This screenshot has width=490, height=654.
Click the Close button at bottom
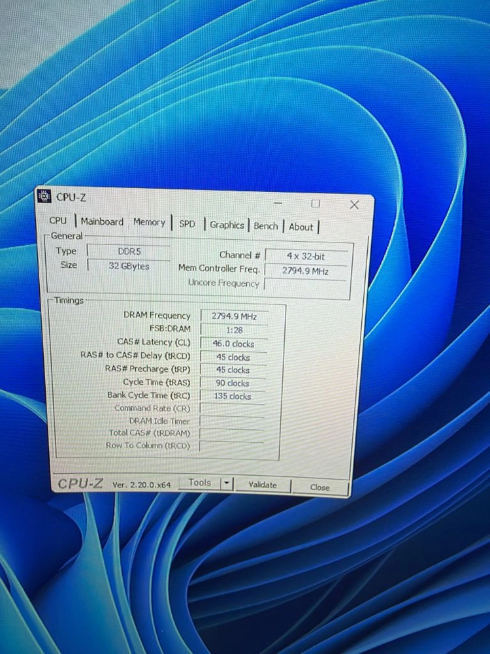(x=320, y=487)
